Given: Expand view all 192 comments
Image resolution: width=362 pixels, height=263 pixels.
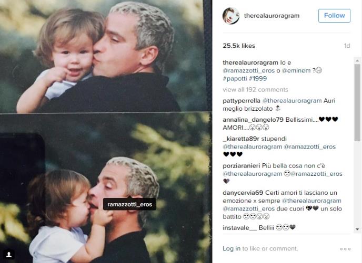Looking at the screenshot, I should (255, 90).
